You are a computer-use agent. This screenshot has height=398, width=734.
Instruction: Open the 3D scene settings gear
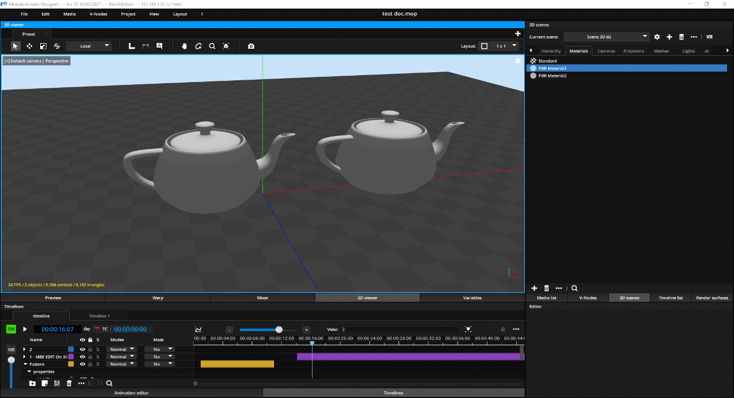[x=657, y=37]
